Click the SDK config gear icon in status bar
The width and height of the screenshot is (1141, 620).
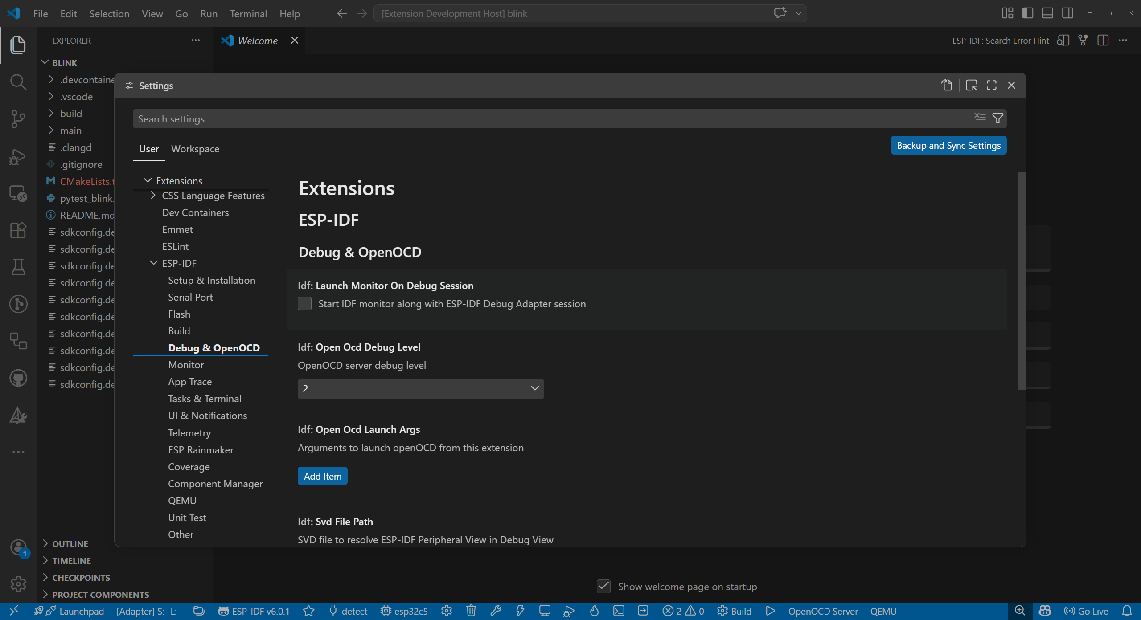pyautogui.click(x=447, y=611)
